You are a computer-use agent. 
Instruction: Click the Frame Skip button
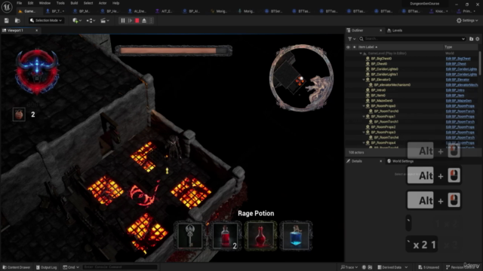point(130,20)
